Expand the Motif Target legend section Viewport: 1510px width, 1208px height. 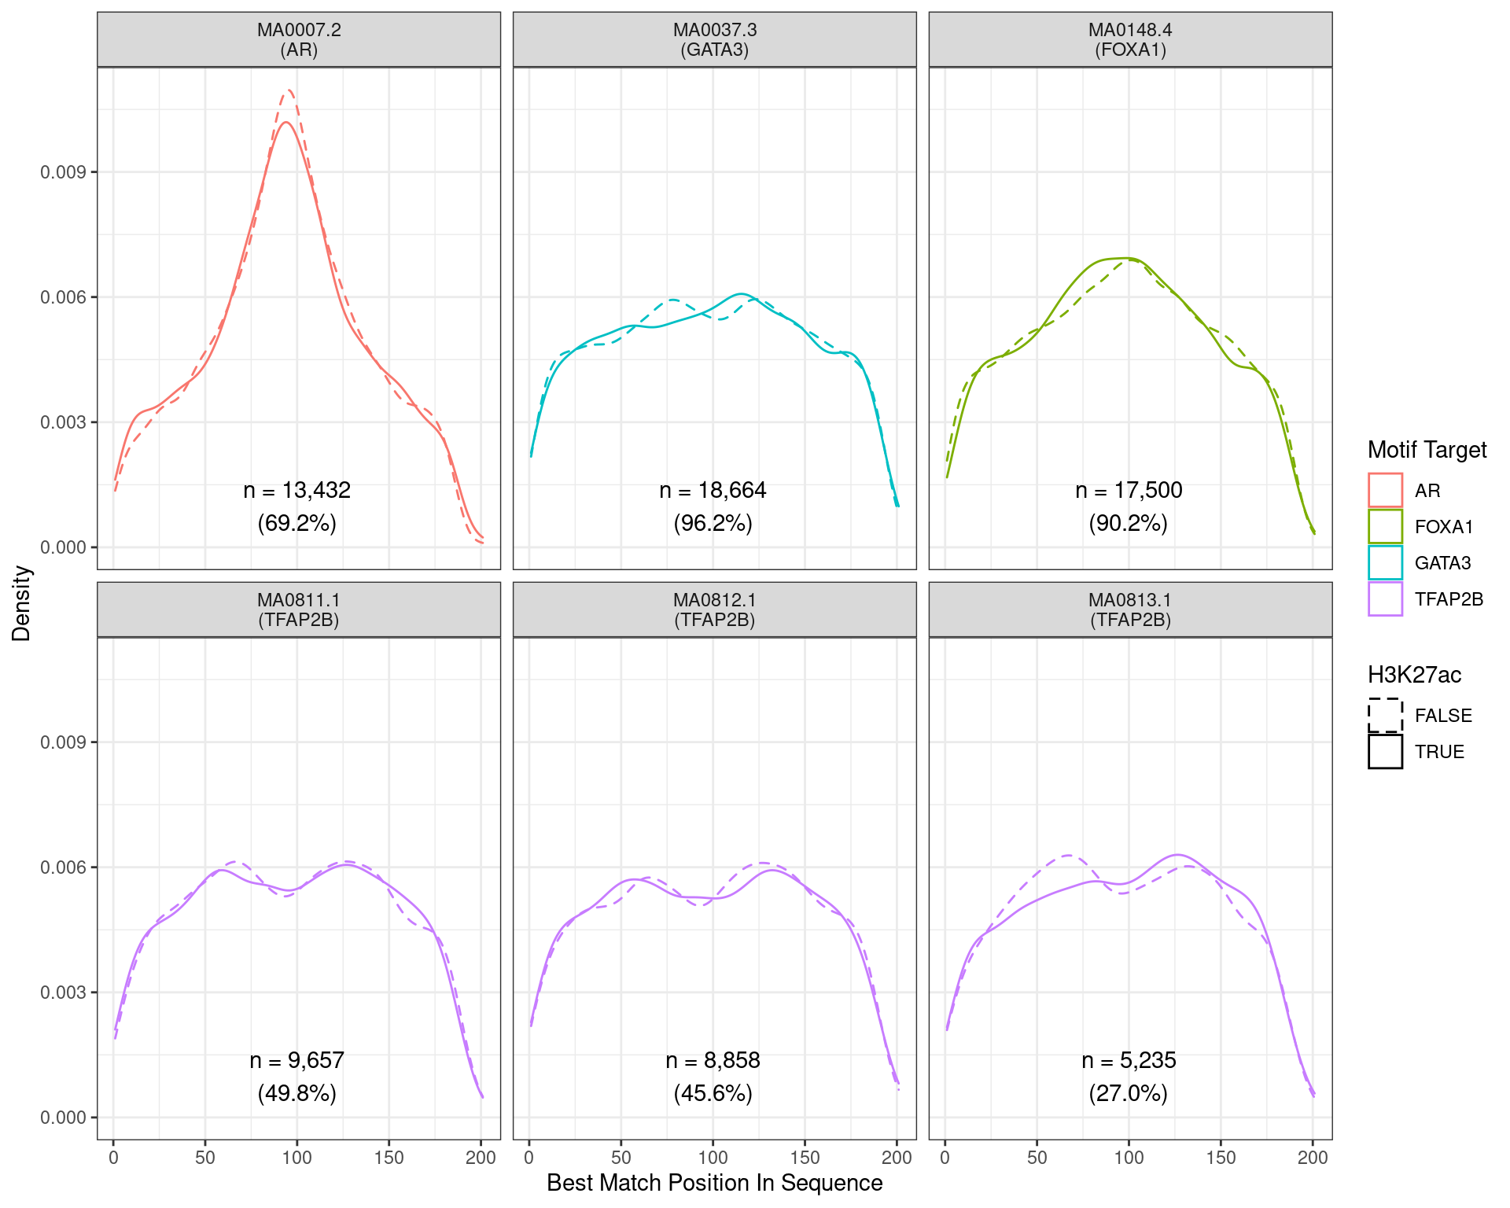(x=1427, y=451)
